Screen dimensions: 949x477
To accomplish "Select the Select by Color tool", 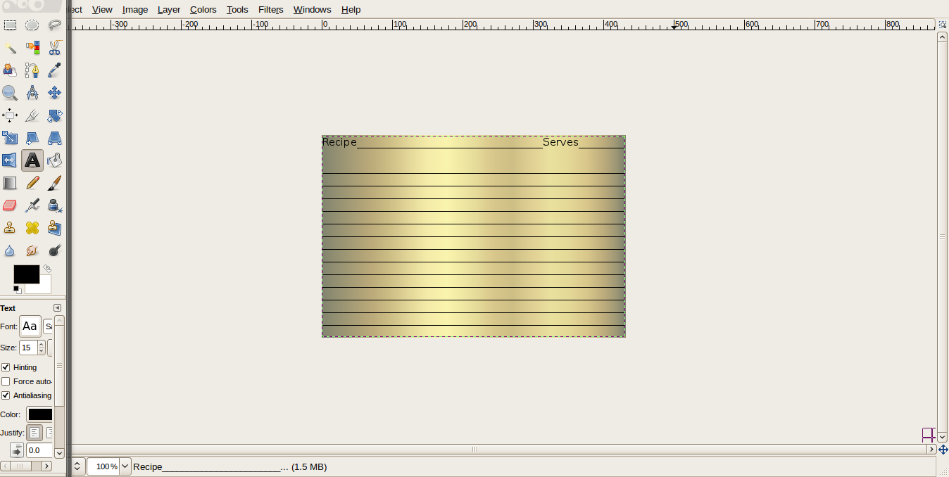I will click(32, 48).
